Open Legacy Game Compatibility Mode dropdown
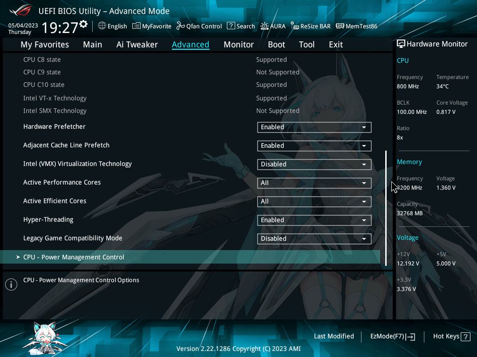 (314, 238)
